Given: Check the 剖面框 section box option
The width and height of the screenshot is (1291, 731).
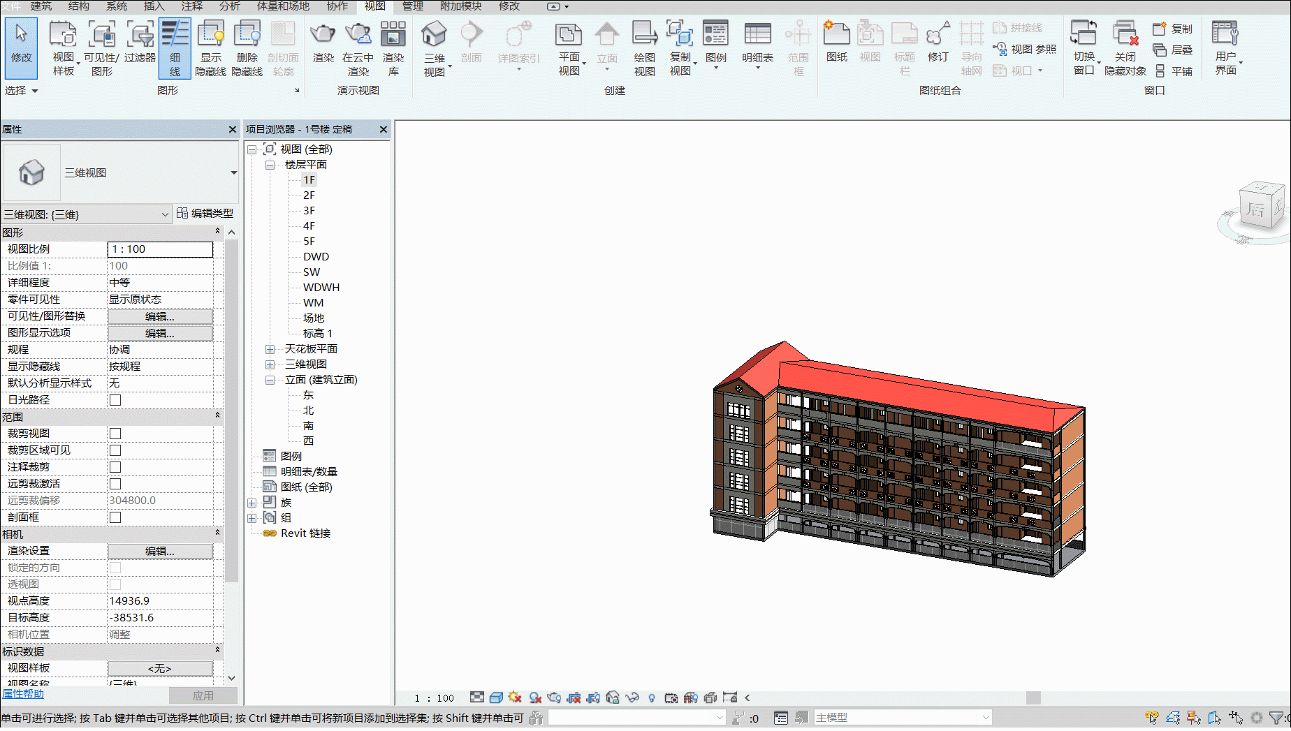Looking at the screenshot, I should point(115,517).
